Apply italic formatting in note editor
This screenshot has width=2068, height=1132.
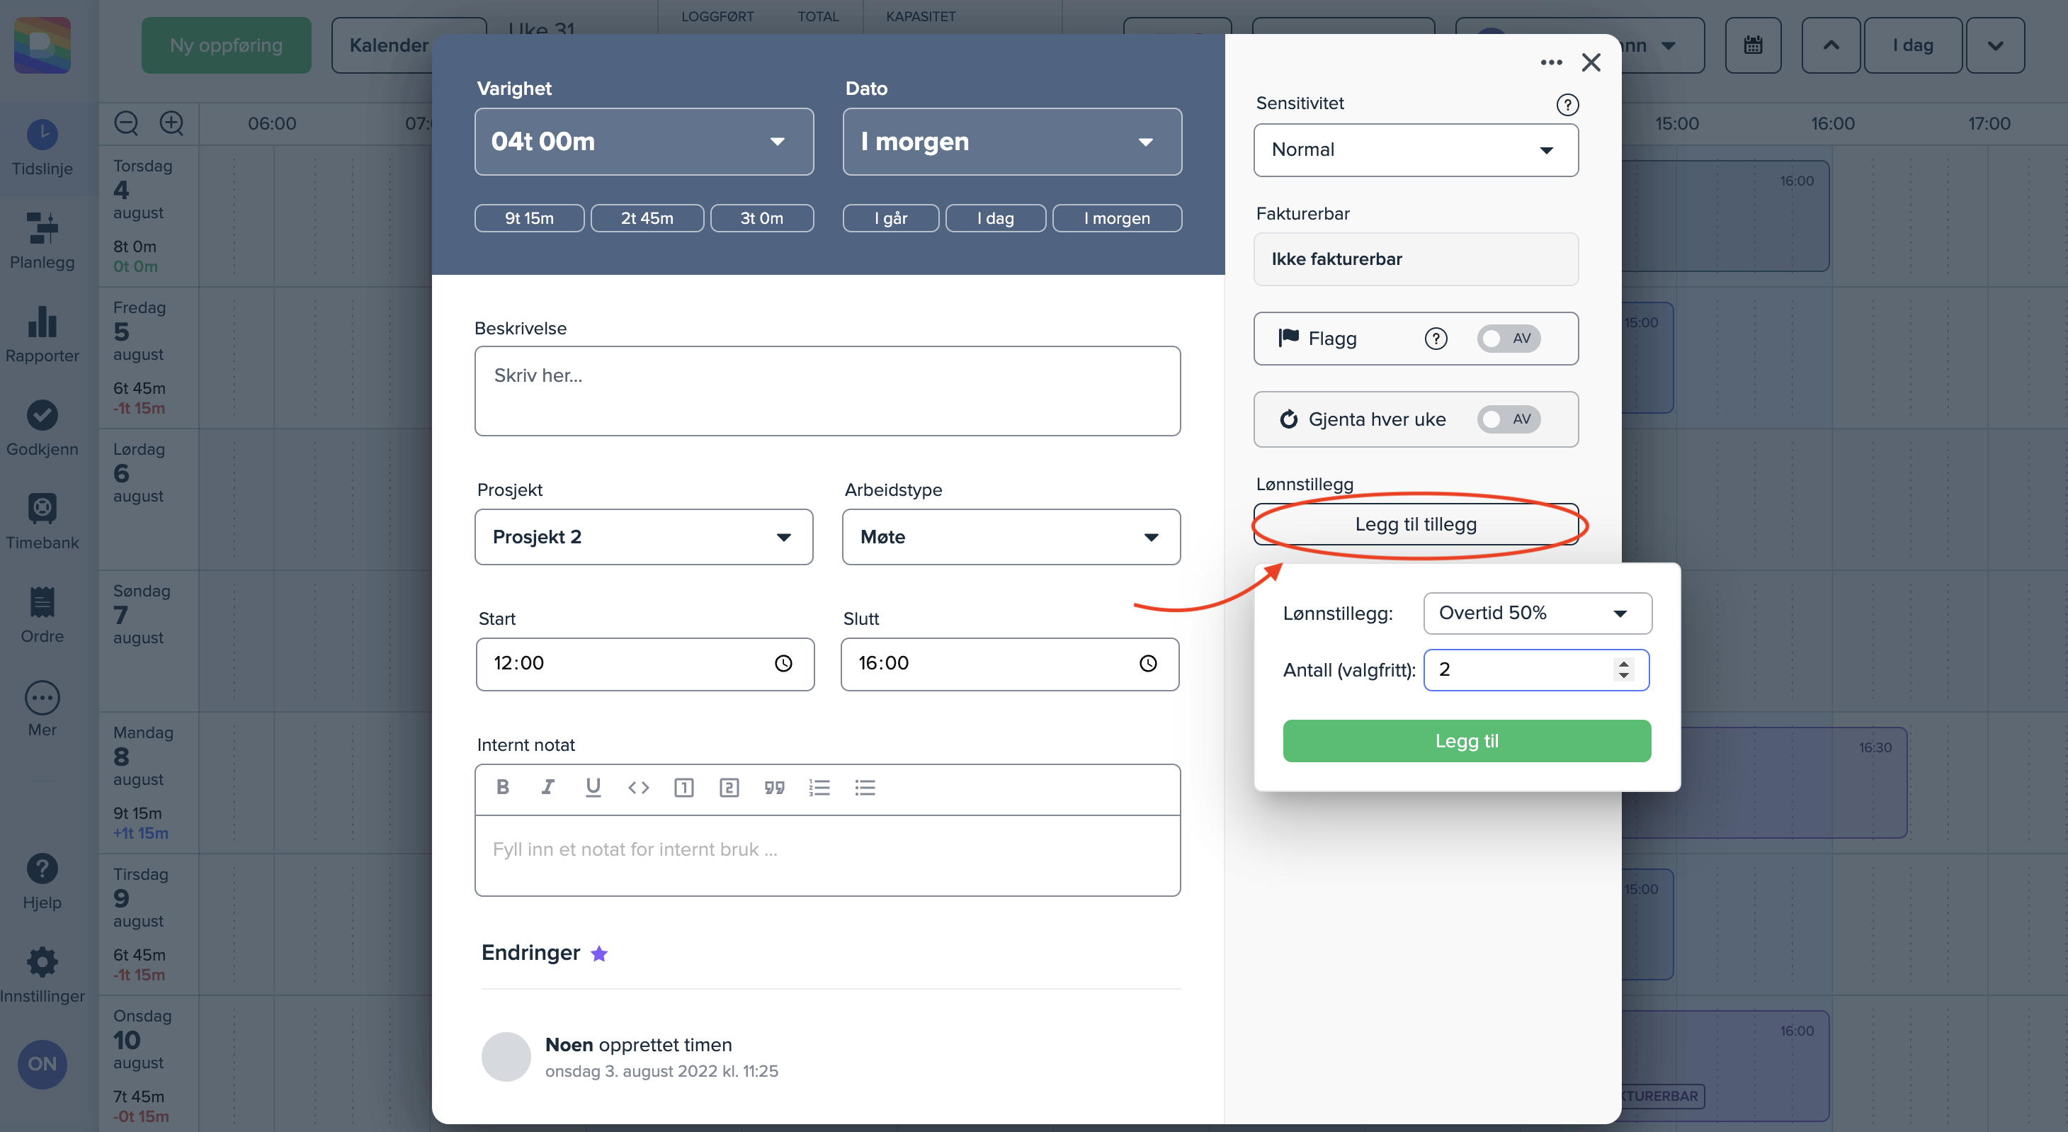[547, 788]
